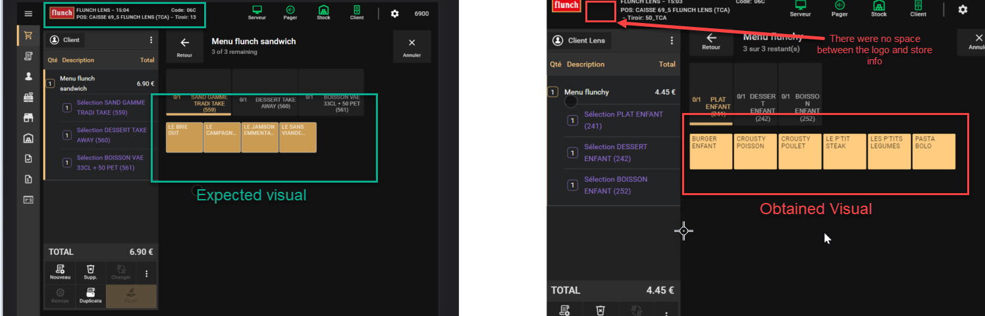Click the Nouveau button
This screenshot has height=316, width=985.
click(60, 272)
